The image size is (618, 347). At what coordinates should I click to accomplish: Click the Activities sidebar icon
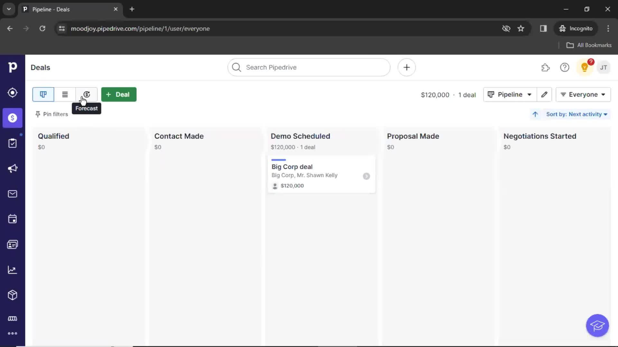tap(12, 219)
